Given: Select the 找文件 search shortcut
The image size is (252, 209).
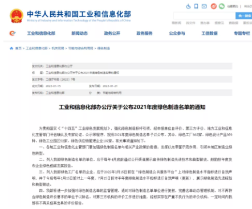Looking at the screenshot, I should (190, 23).
